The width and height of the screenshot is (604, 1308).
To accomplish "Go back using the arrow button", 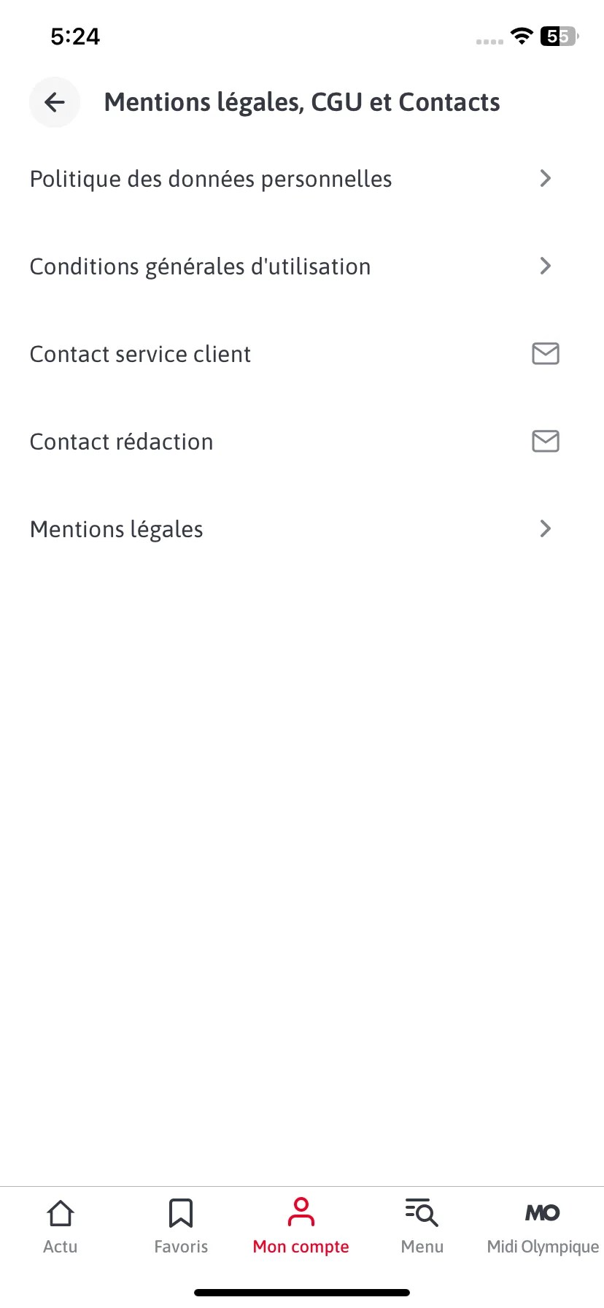I will pyautogui.click(x=55, y=102).
